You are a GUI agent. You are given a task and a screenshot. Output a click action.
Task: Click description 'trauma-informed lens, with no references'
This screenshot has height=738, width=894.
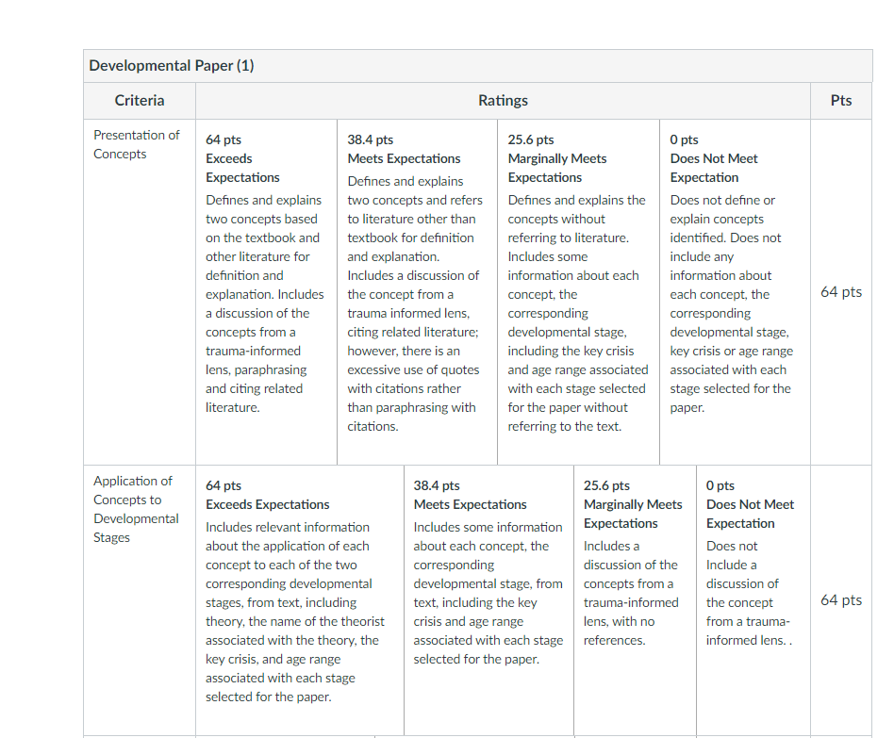tap(631, 593)
